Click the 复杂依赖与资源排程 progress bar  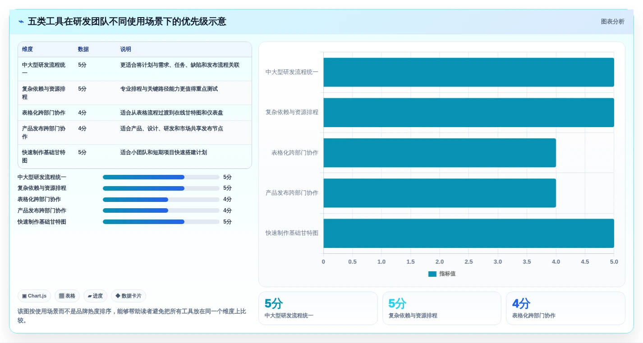(161, 188)
